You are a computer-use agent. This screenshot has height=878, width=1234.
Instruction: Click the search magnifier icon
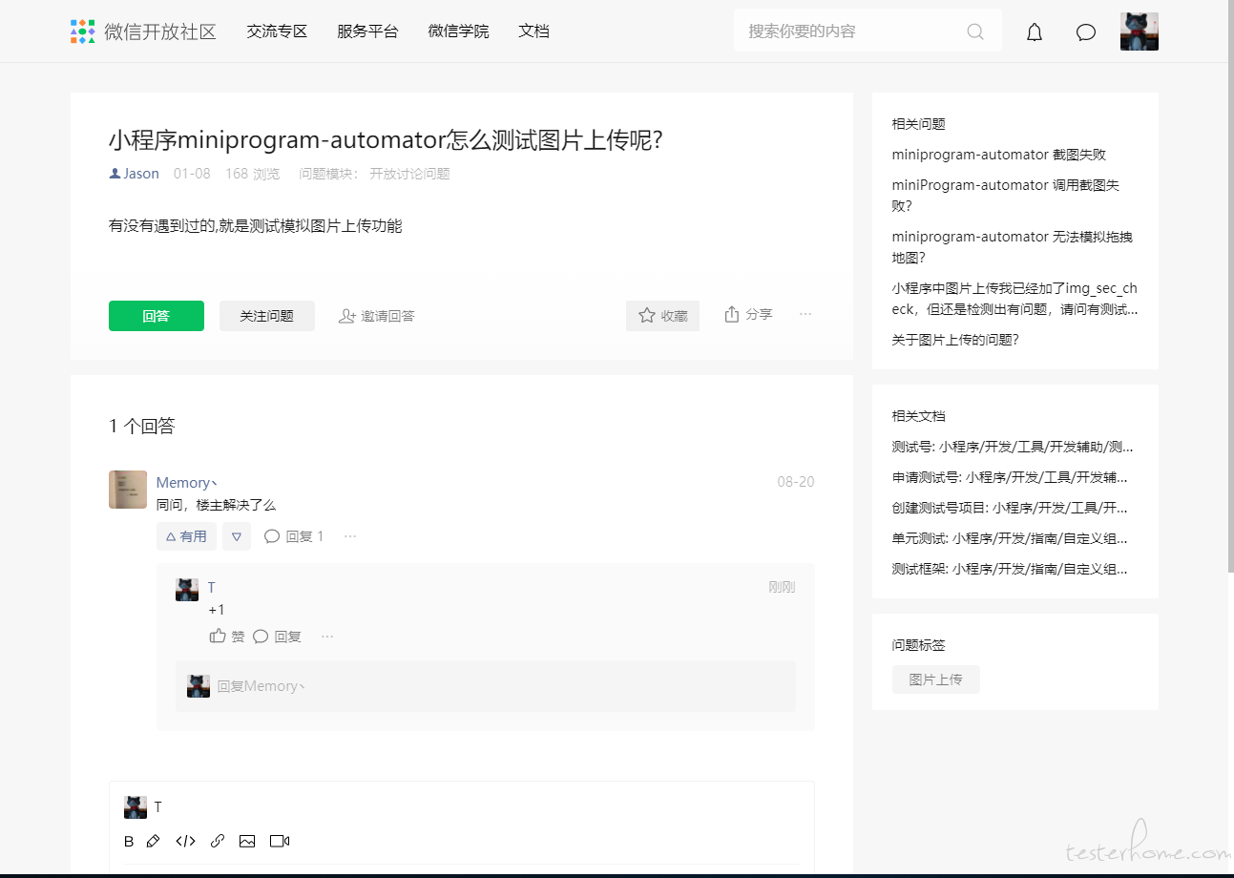[975, 31]
